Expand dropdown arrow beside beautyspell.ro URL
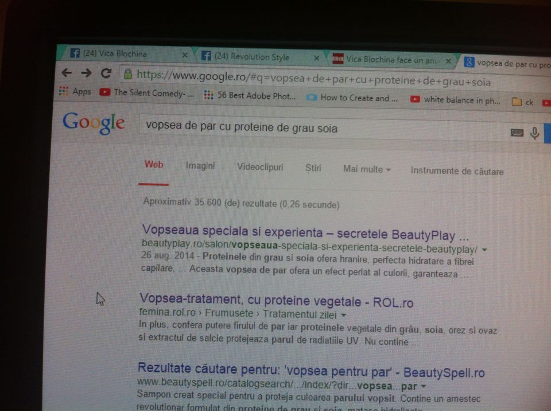The height and width of the screenshot is (411, 551). [424, 386]
